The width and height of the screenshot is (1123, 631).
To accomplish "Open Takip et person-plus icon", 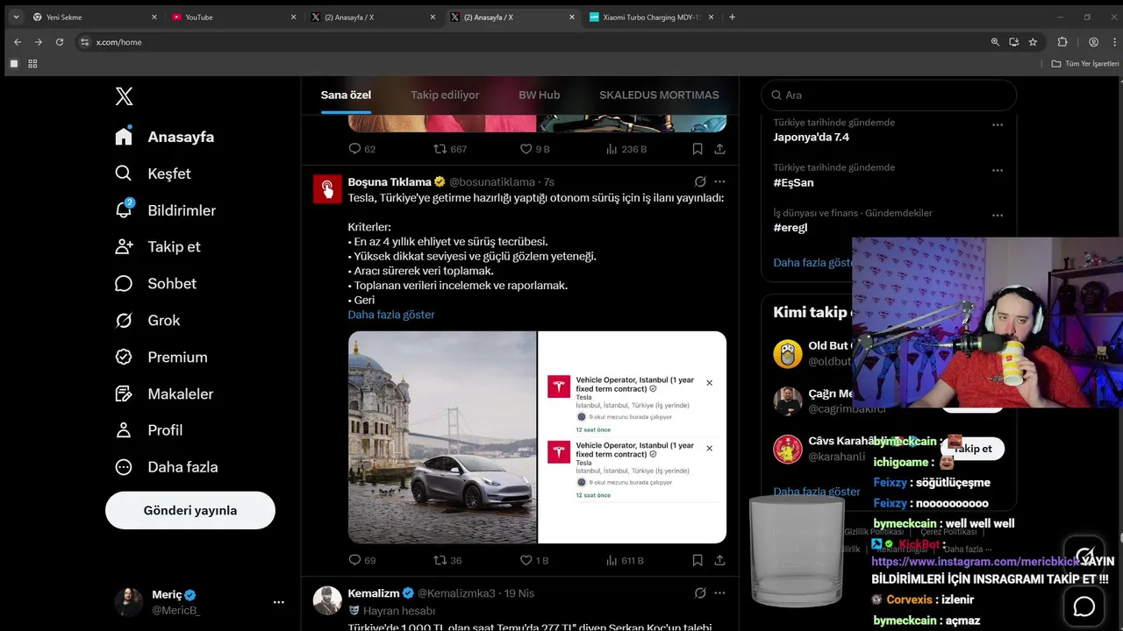I will tap(124, 246).
